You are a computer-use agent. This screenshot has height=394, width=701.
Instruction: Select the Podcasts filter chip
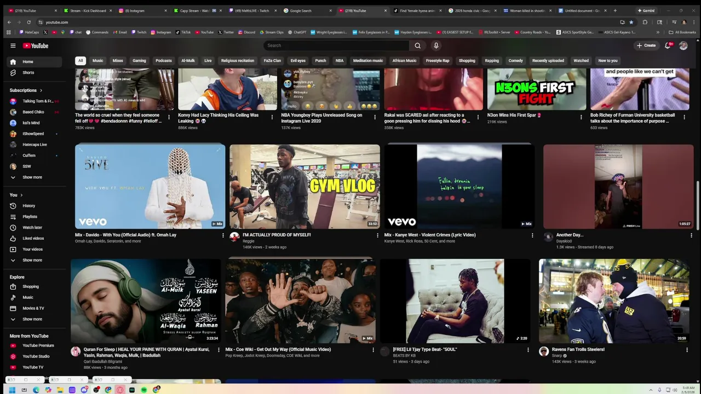coord(164,61)
